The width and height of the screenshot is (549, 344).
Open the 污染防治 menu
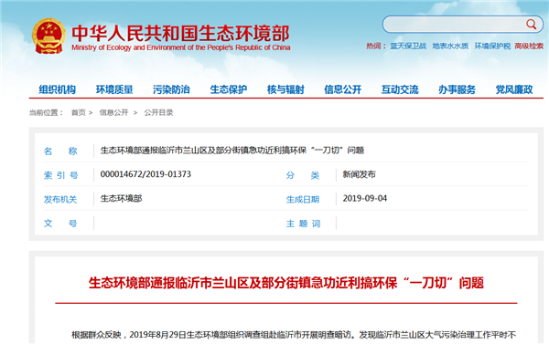[172, 89]
